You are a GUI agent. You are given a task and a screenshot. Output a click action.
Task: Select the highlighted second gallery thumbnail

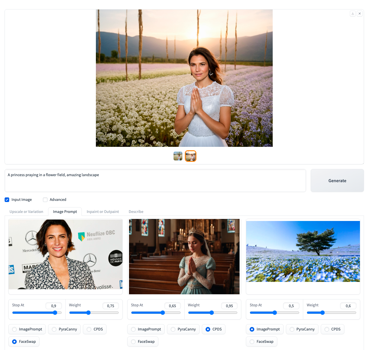[190, 156]
